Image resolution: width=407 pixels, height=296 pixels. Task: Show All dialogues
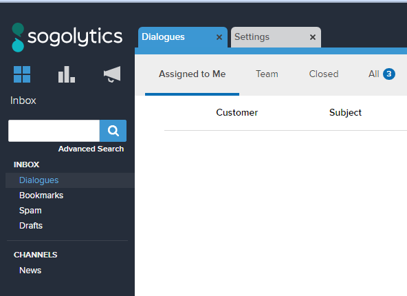[374, 74]
